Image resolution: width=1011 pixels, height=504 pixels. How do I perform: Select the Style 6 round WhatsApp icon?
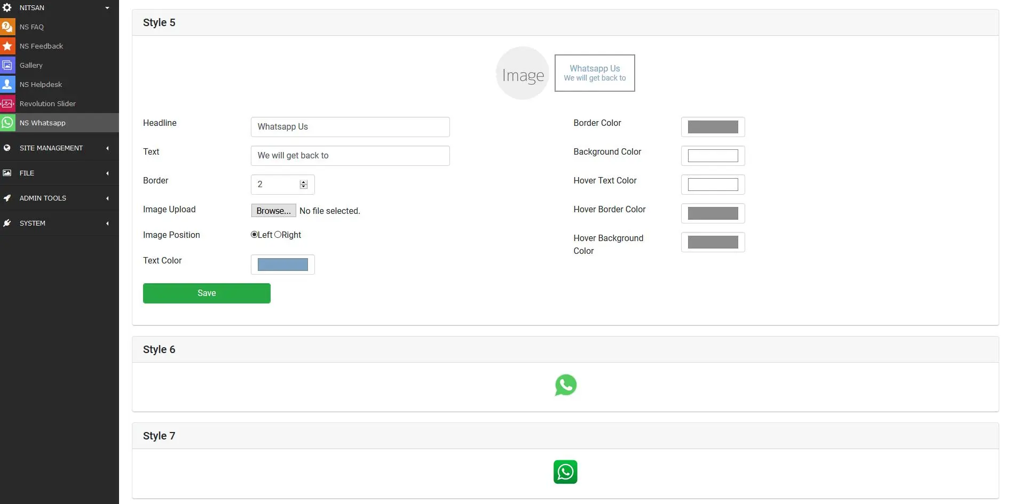[x=566, y=385]
